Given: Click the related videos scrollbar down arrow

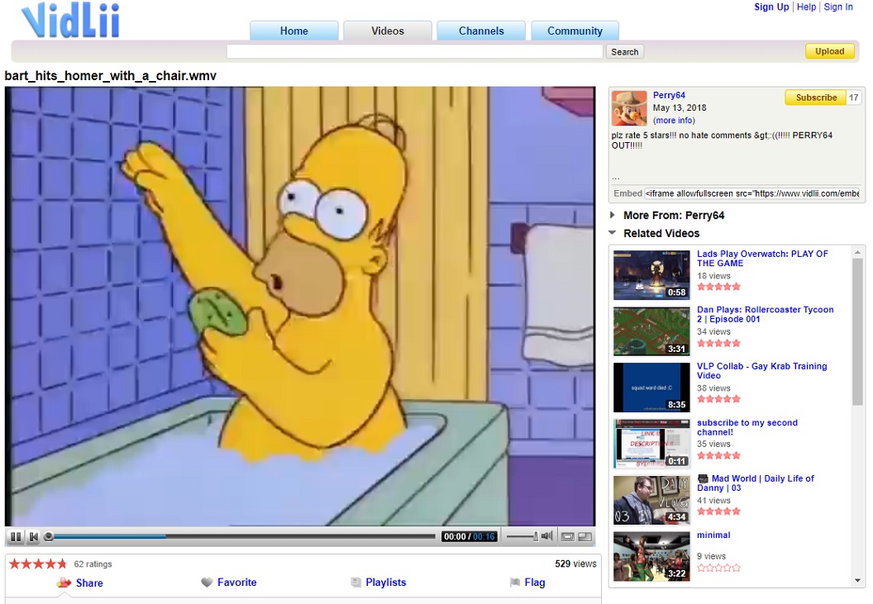Looking at the screenshot, I should [857, 581].
